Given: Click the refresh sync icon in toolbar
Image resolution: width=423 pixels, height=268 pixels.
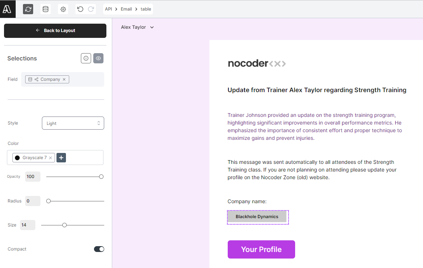Looking at the screenshot, I should point(28,9).
